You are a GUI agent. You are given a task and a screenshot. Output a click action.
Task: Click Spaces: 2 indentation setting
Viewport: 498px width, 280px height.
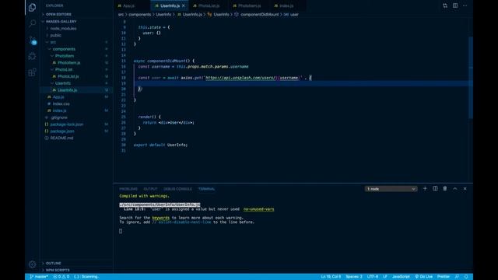[354, 277]
